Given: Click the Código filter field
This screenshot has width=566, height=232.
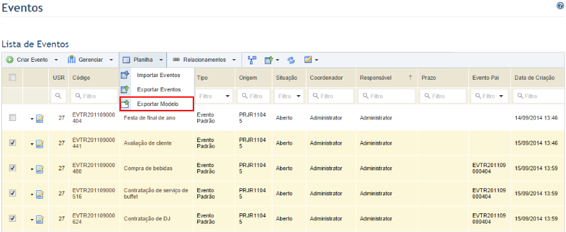Looking at the screenshot, I should point(94,96).
